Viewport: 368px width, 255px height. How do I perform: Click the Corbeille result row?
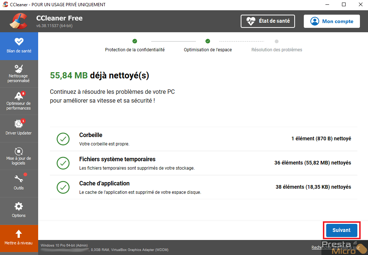(204, 139)
